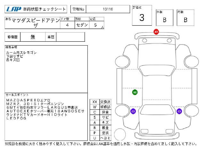Click the empty 車歴 value field
205x154 pixels.
tap(70, 37)
